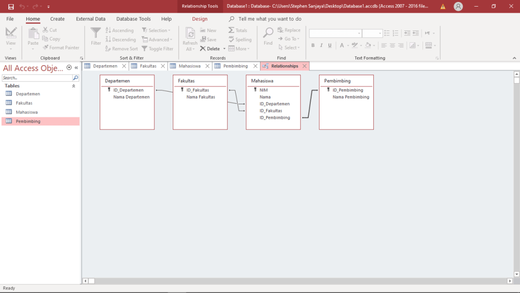Toggle Italic text formatting

(320, 46)
